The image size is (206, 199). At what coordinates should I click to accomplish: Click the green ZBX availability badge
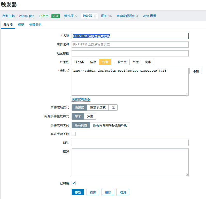pos(56,16)
